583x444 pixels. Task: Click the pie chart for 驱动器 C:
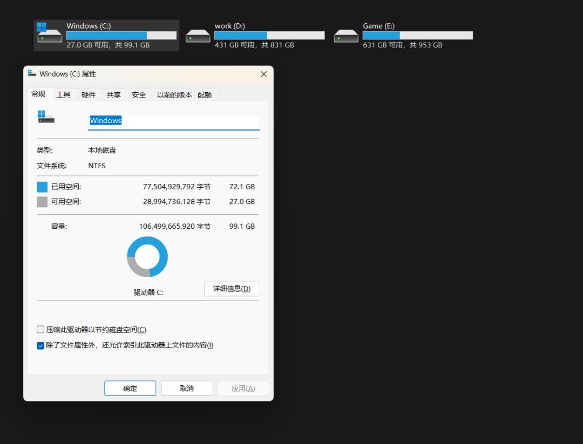click(x=147, y=256)
